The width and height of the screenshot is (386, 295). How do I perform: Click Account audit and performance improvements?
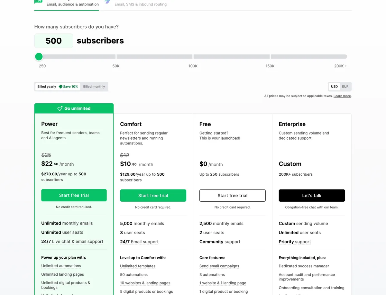(x=307, y=277)
